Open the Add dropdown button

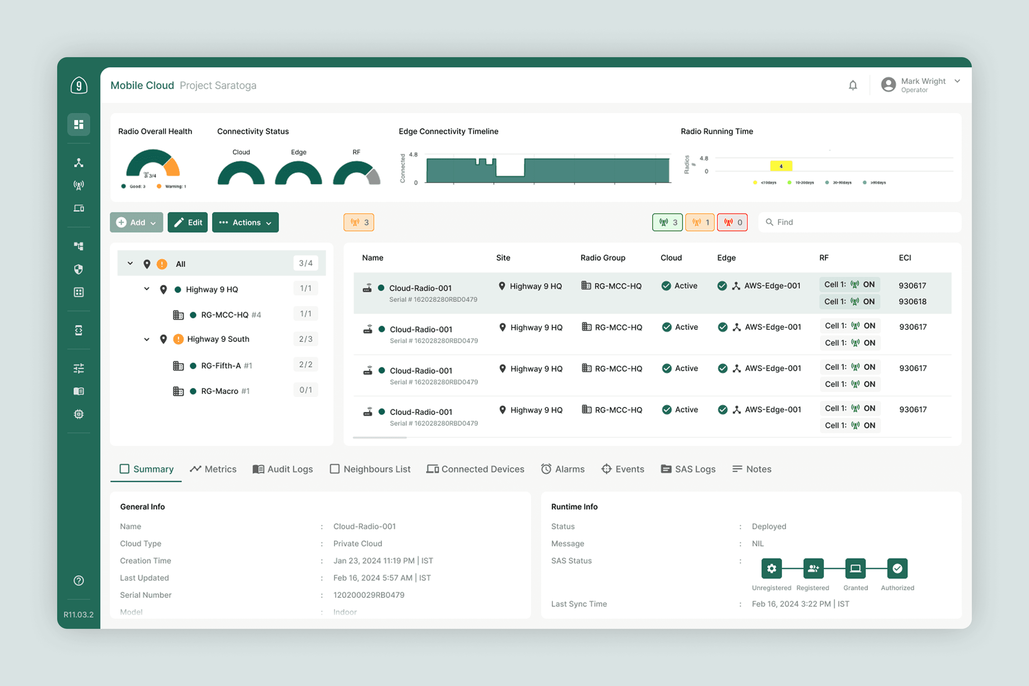click(x=137, y=222)
